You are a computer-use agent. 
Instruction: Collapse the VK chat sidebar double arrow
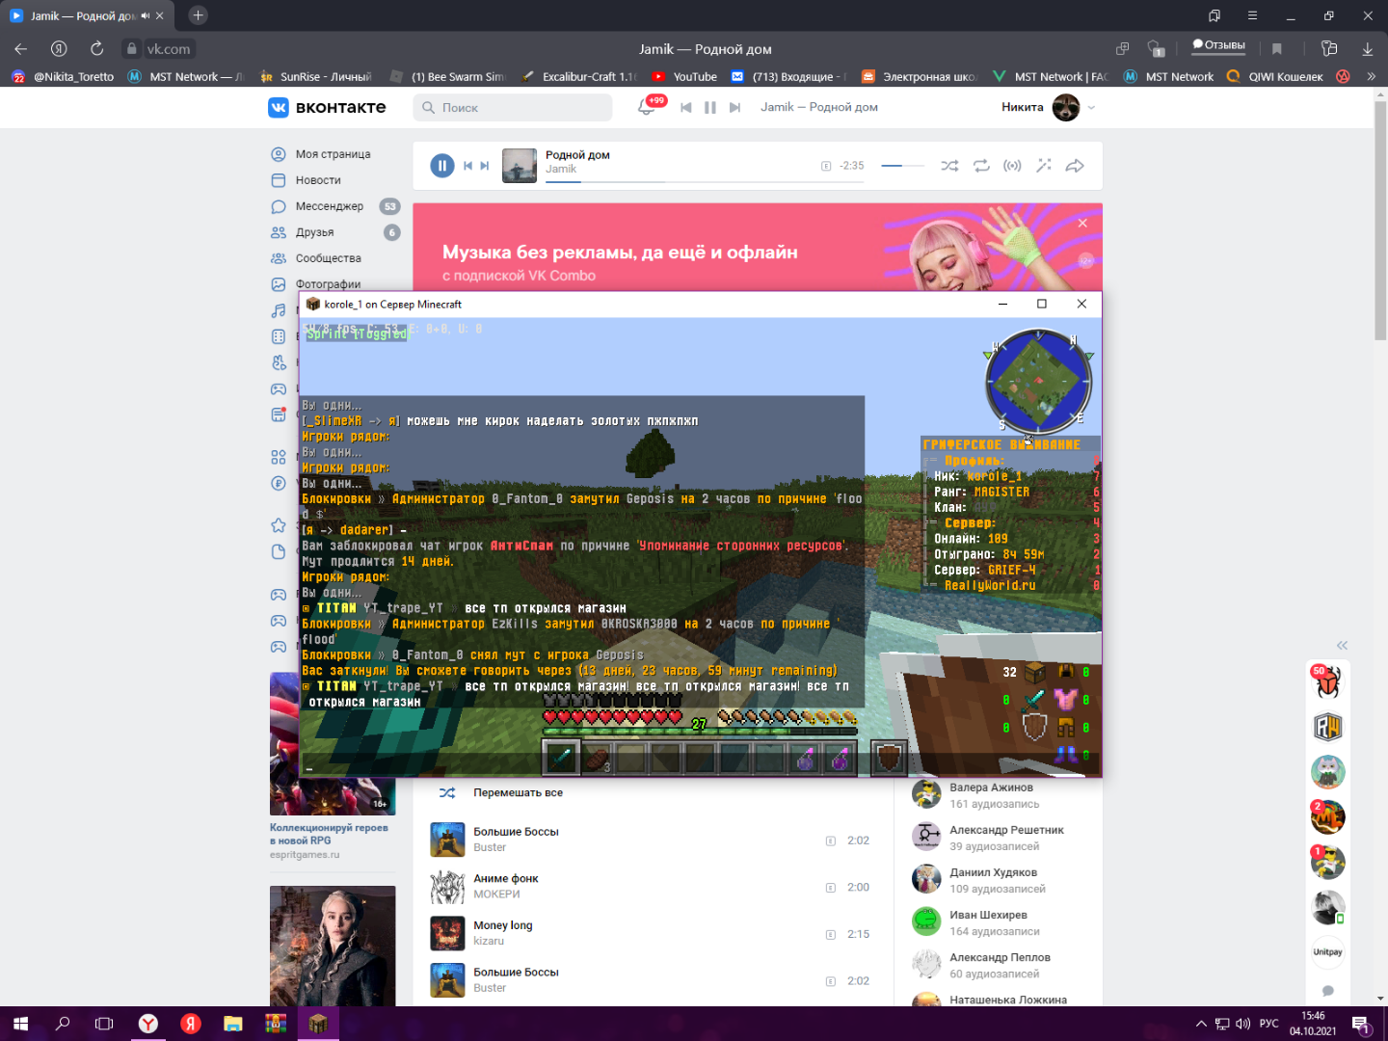click(1342, 646)
